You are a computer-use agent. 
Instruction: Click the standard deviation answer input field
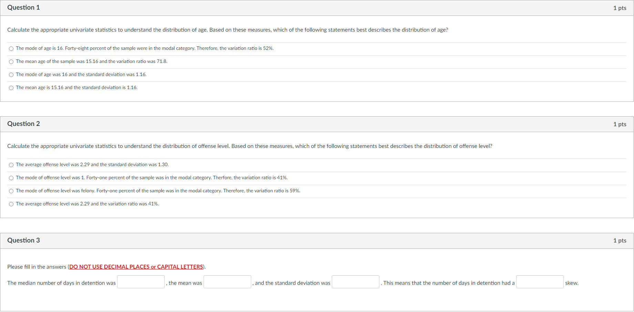pyautogui.click(x=355, y=281)
